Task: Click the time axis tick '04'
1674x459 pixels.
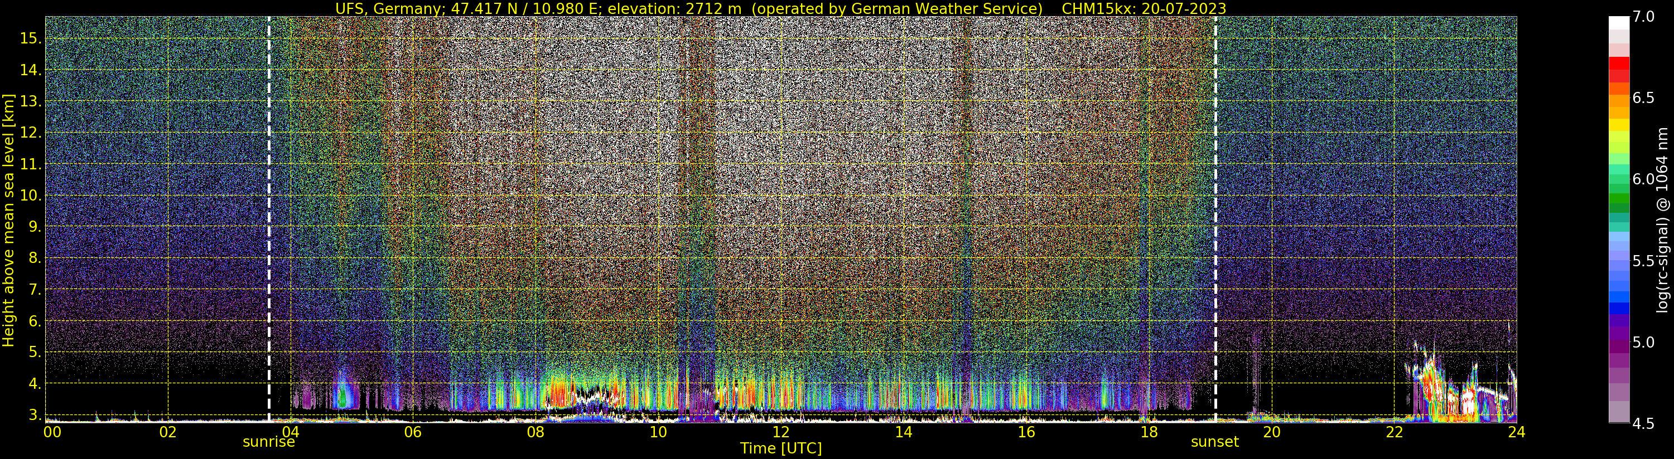Action: pos(291,432)
